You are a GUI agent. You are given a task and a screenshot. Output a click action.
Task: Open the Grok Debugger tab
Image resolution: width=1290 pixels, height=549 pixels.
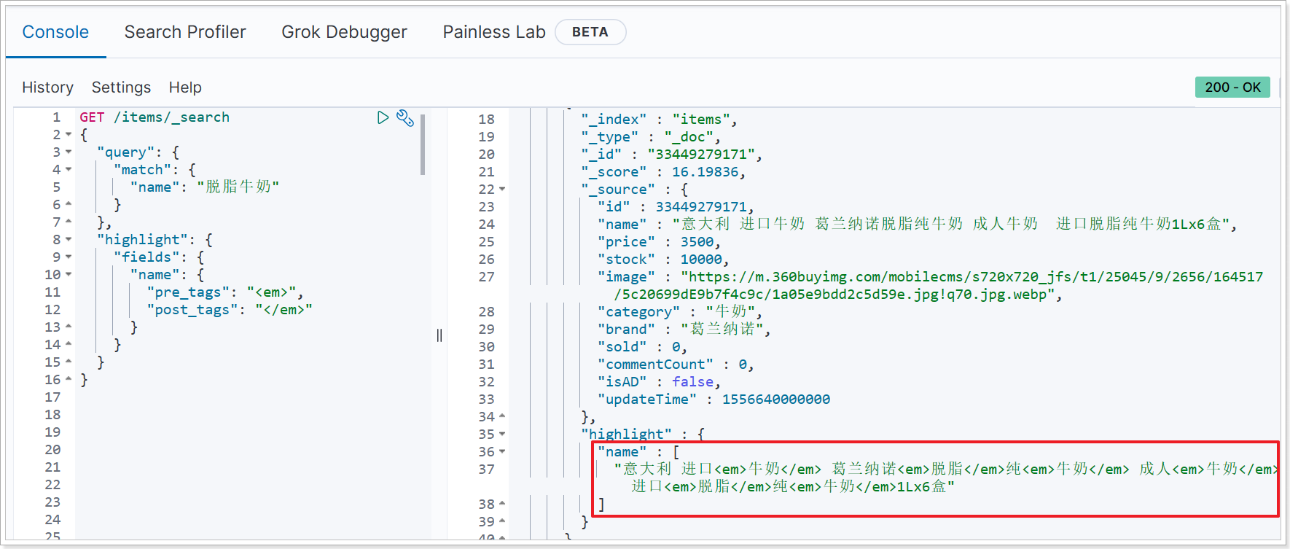344,32
